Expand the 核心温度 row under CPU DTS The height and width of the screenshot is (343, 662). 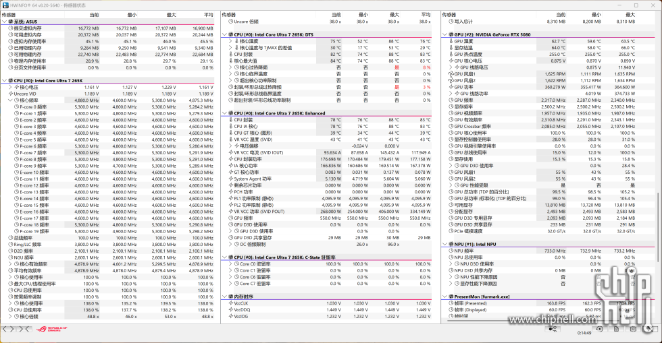coord(230,41)
